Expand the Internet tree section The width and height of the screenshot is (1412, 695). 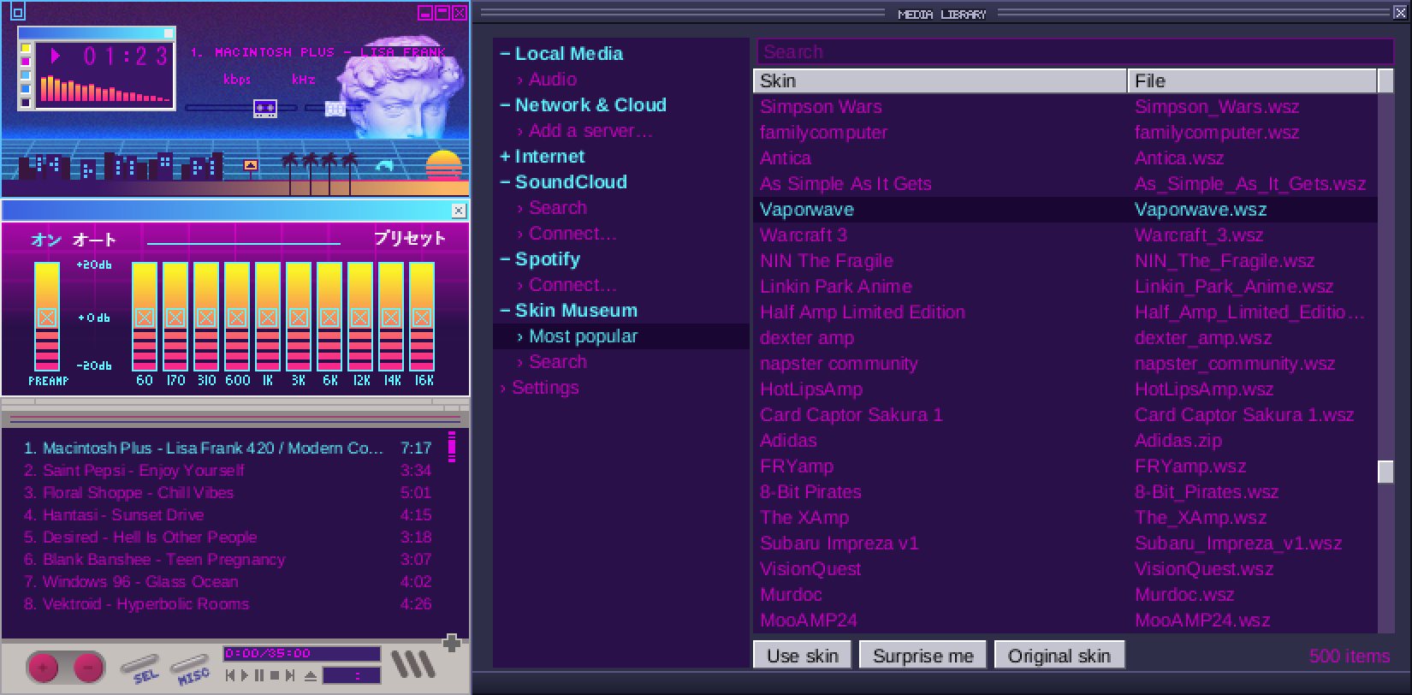tap(505, 157)
